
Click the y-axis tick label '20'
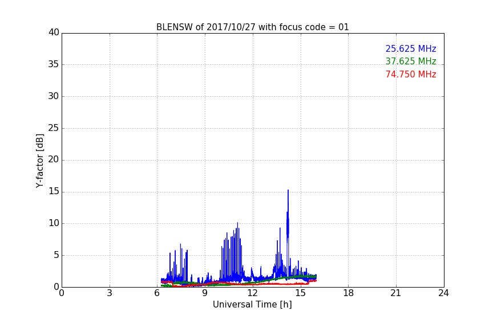54,160
